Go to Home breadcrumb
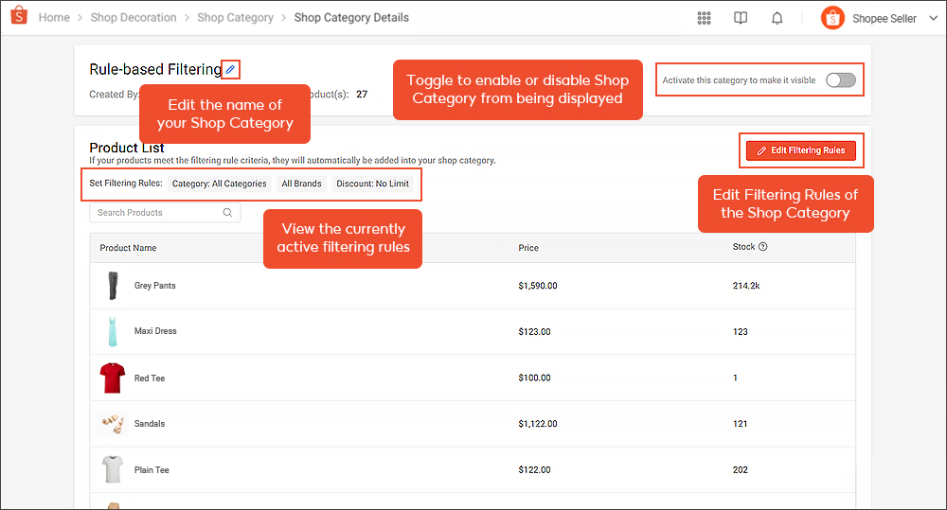Screen dimensions: 947x510 [x=54, y=17]
